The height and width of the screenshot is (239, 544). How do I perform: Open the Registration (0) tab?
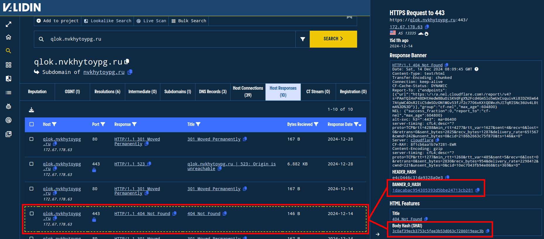coord(353,92)
